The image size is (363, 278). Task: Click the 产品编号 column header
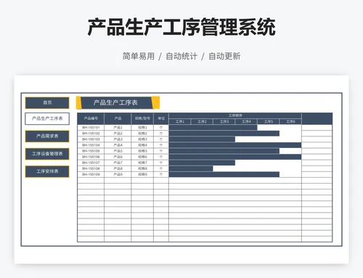pyautogui.click(x=91, y=118)
